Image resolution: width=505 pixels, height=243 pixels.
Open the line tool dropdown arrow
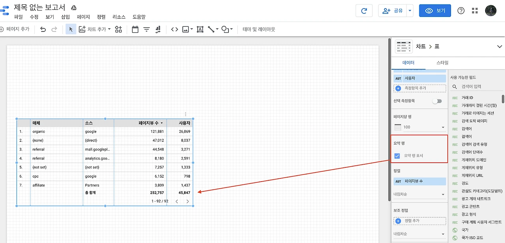(217, 29)
